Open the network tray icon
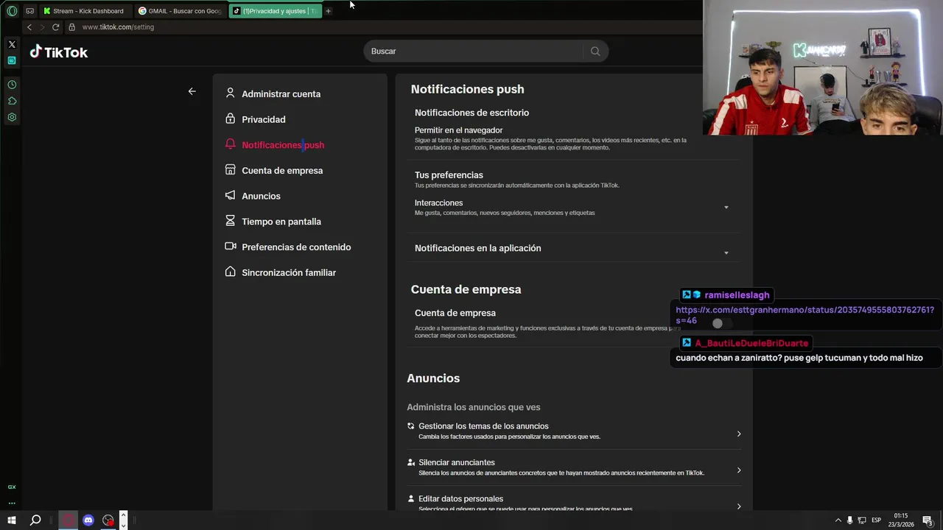The image size is (943, 530). pos(862,520)
